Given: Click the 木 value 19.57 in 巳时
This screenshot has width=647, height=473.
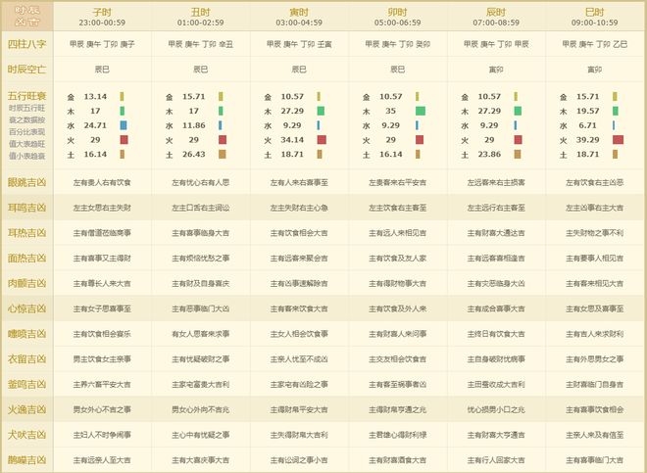Looking at the screenshot, I should click(x=588, y=111).
